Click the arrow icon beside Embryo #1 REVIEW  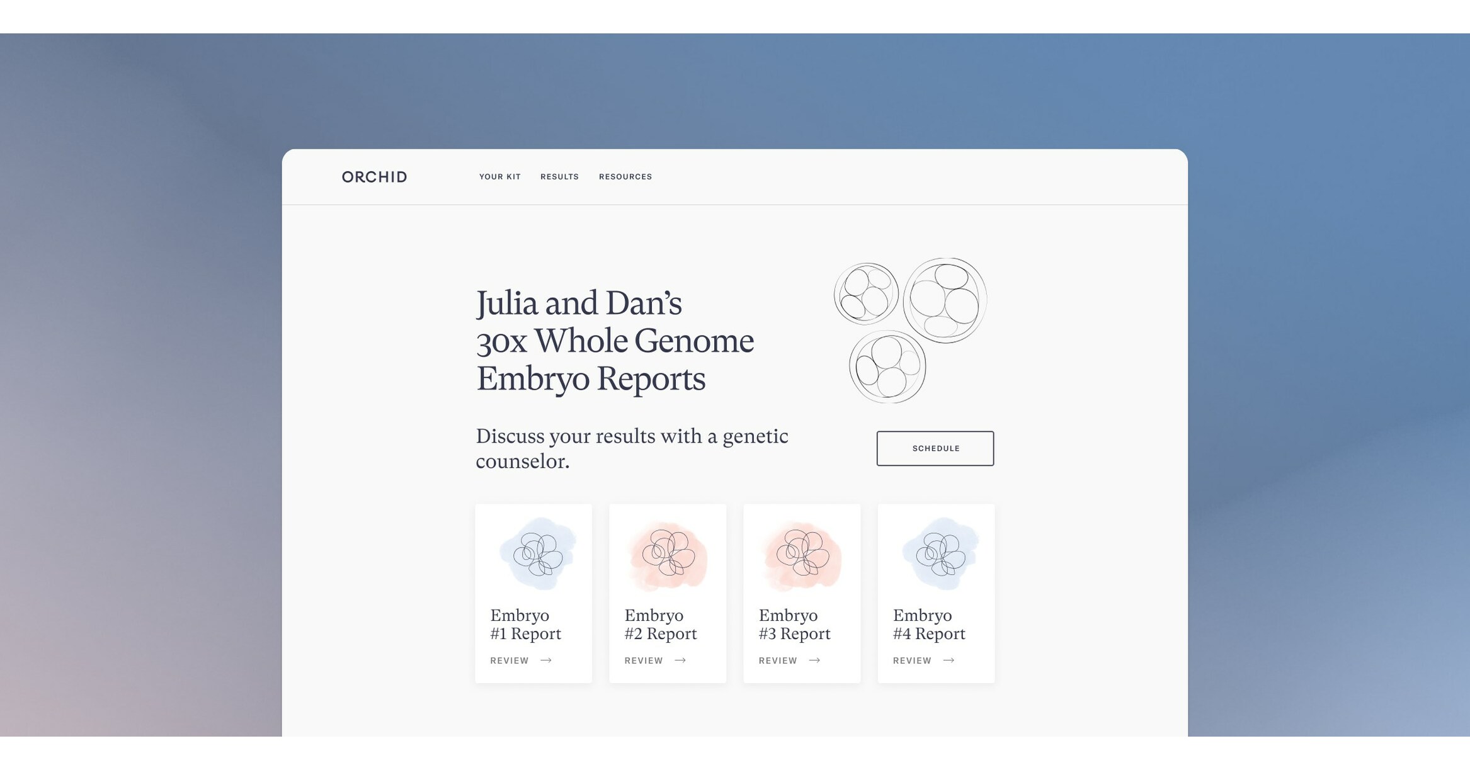547,660
